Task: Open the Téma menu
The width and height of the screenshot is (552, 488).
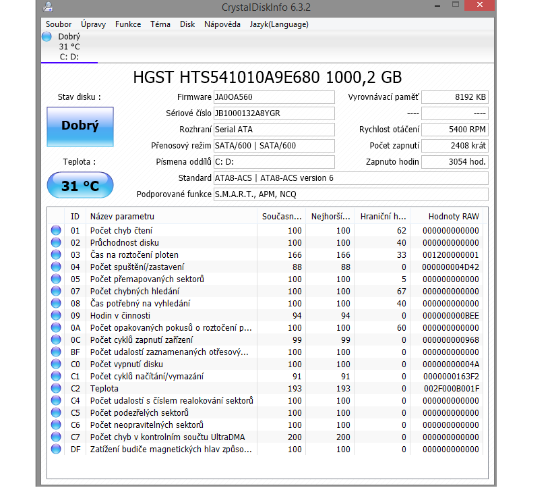Action: pyautogui.click(x=160, y=24)
